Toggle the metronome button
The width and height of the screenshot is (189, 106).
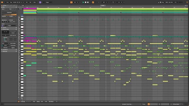[30, 2]
